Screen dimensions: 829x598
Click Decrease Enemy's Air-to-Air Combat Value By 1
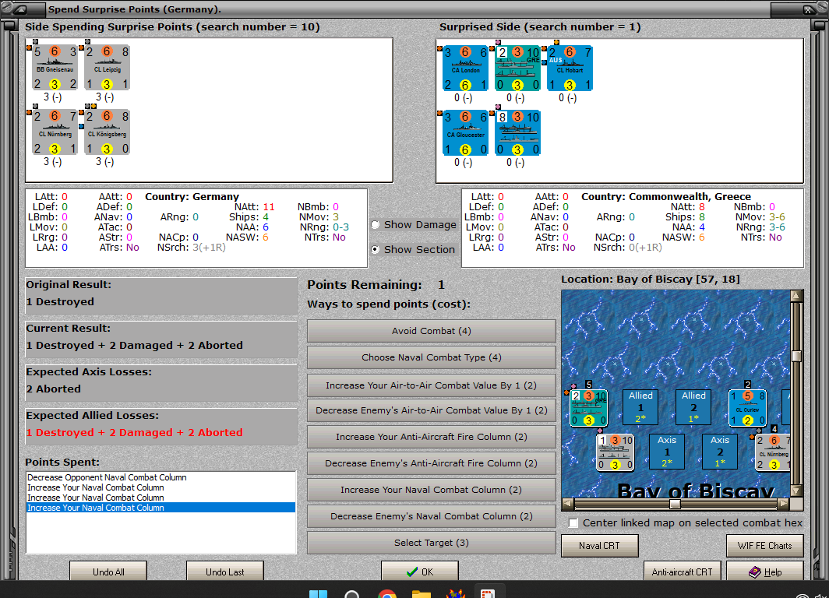pyautogui.click(x=432, y=410)
